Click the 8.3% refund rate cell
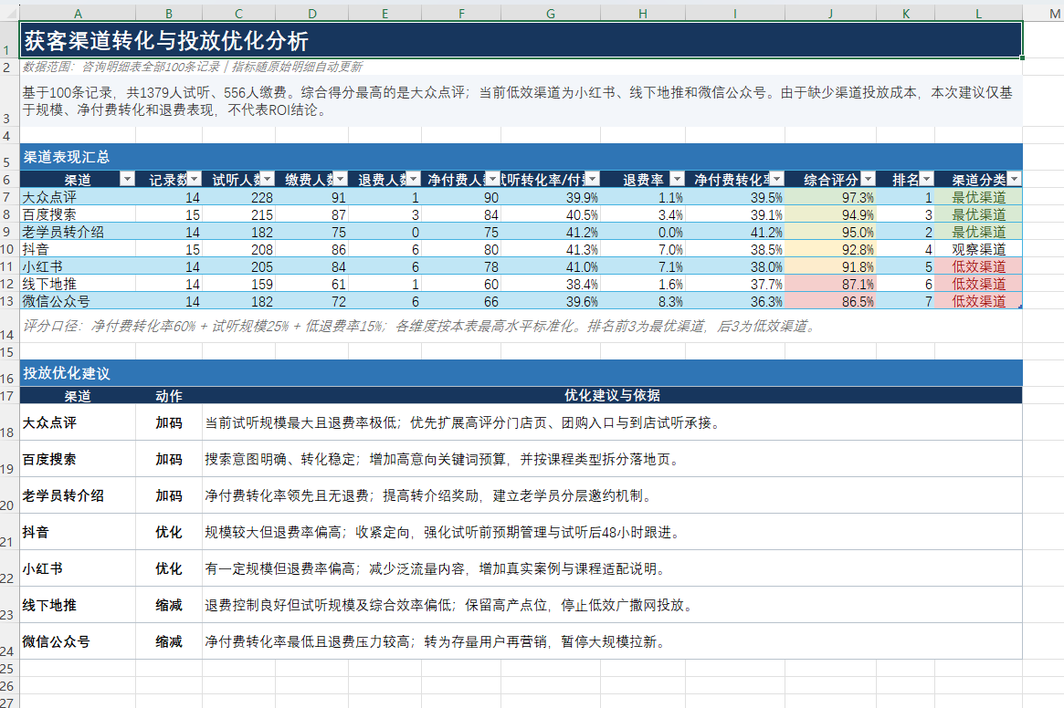This screenshot has width=1064, height=708. (643, 301)
